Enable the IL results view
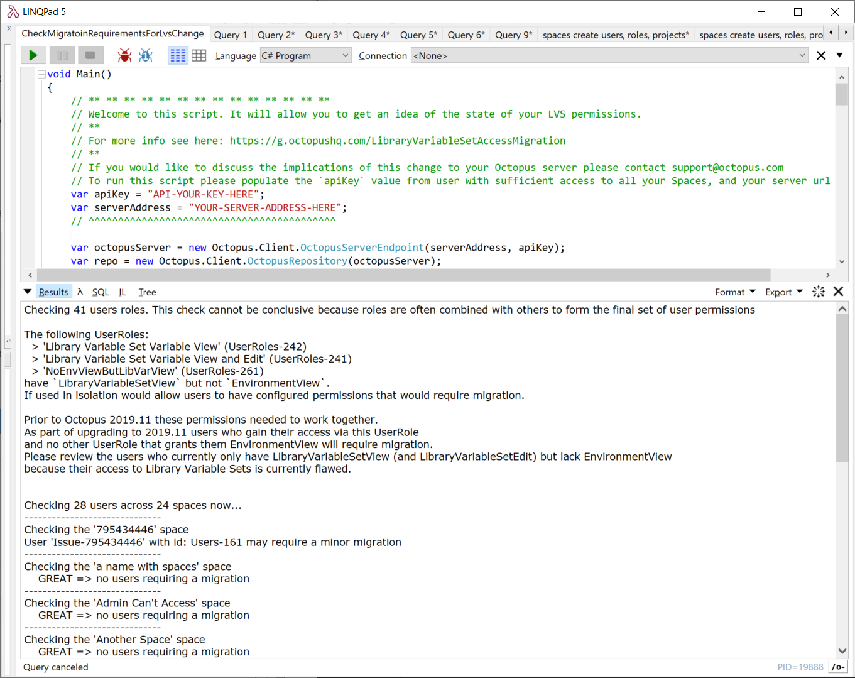855x678 pixels. click(x=122, y=292)
